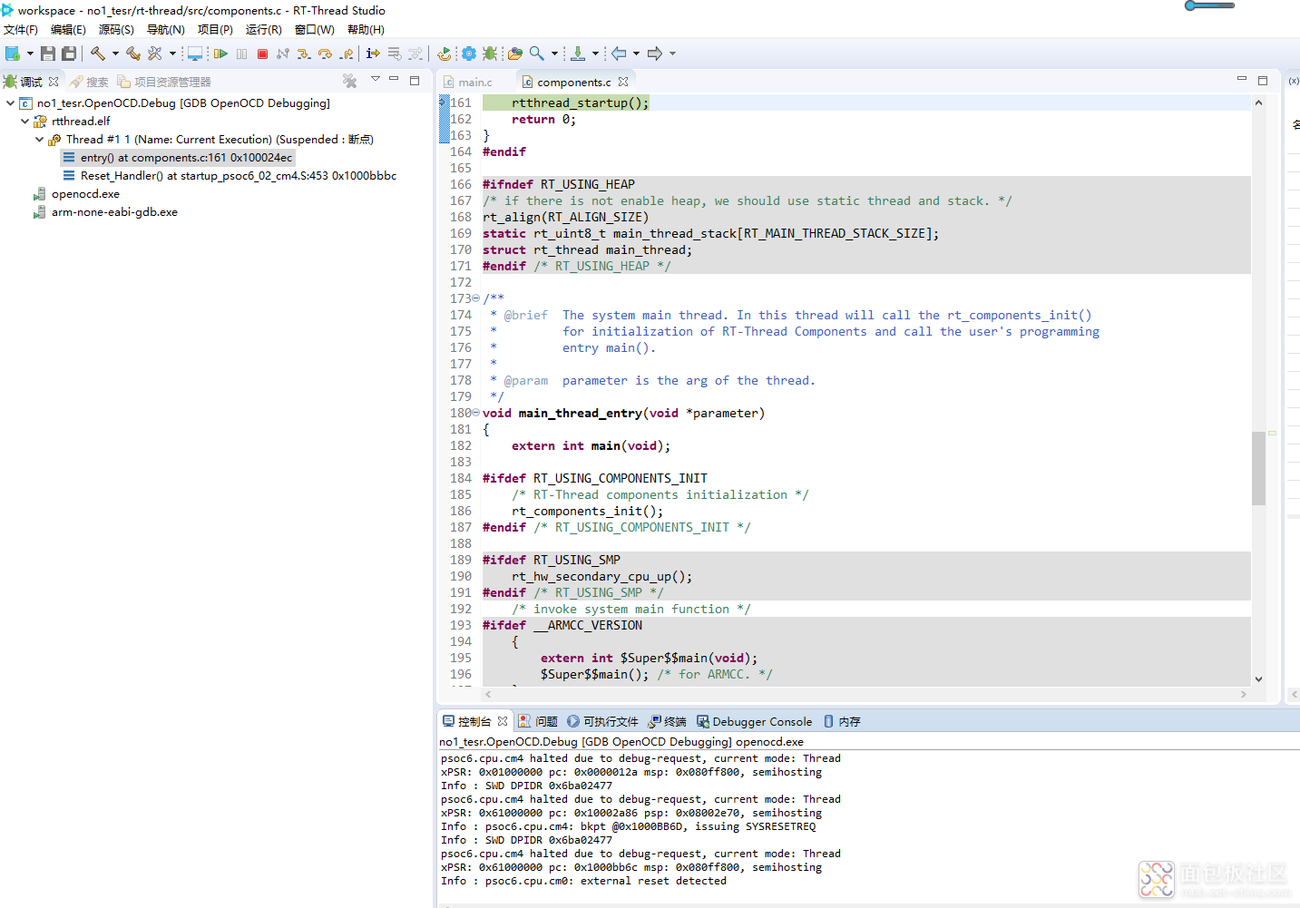Open dropdown beside Search magnifier

pyautogui.click(x=554, y=54)
